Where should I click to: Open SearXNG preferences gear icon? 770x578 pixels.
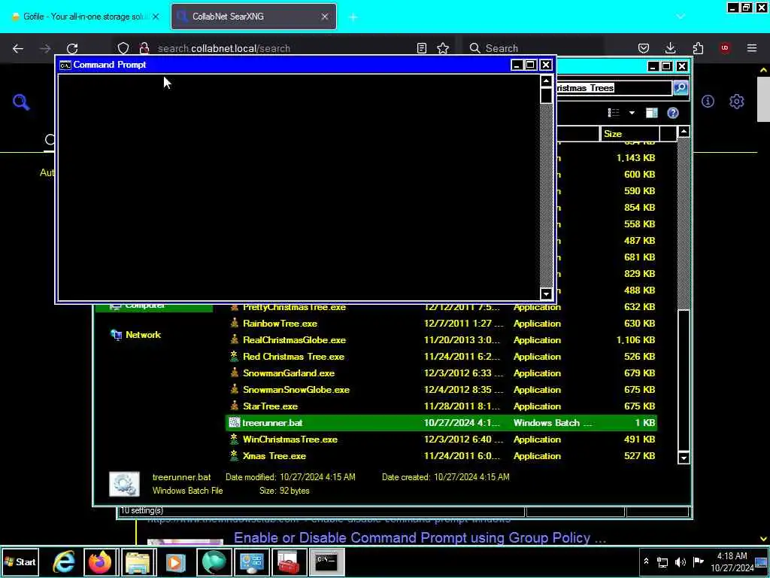point(737,102)
